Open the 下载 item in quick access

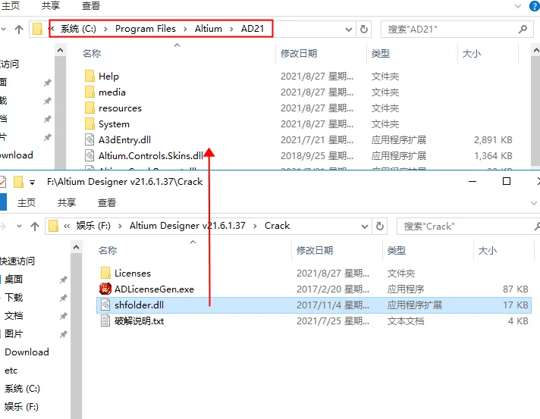point(14,298)
